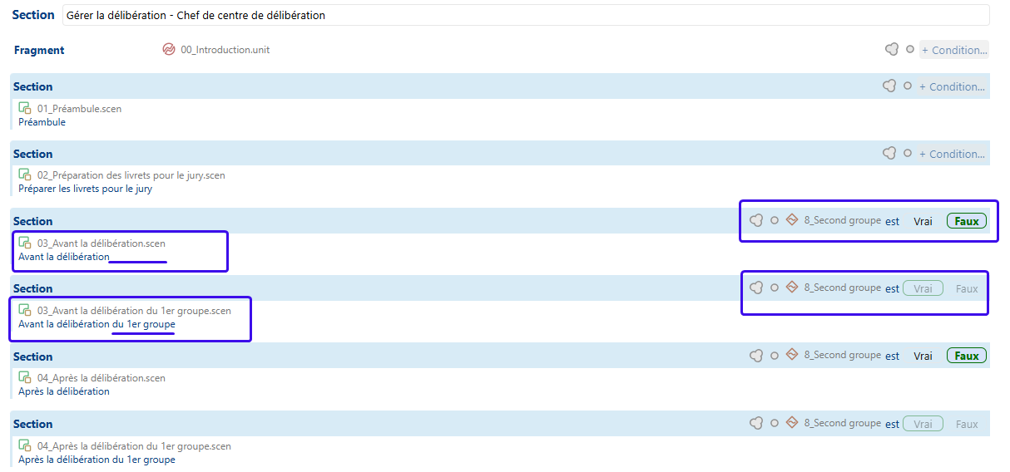Set Faux for the 03_Avant la délibération.scen section

966,221
